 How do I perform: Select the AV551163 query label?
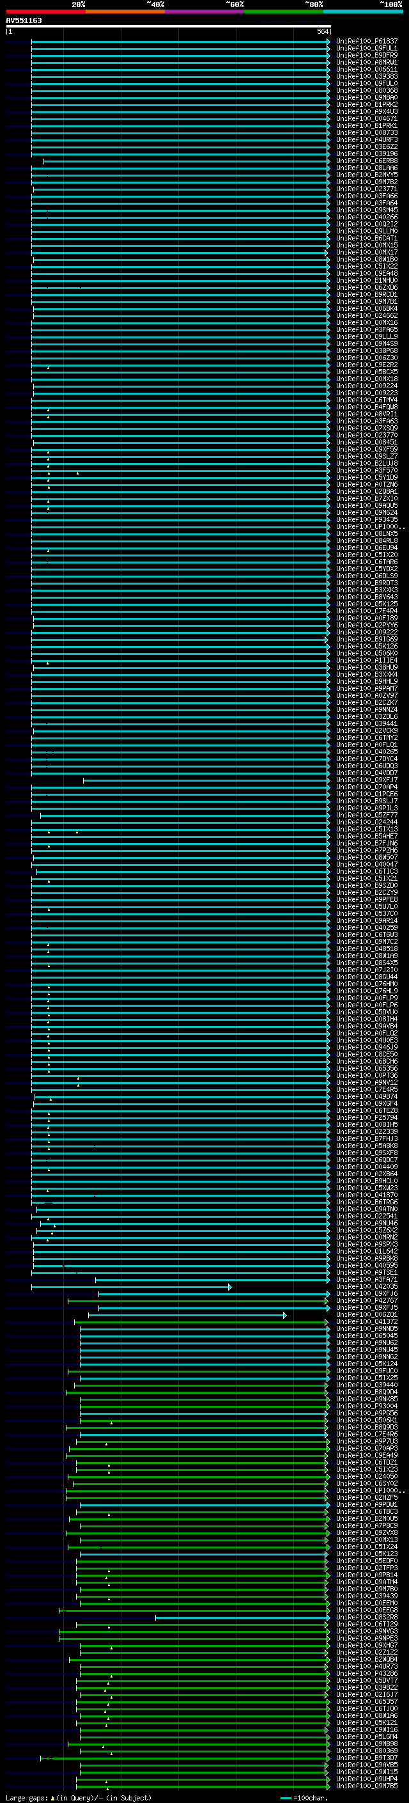point(24,20)
